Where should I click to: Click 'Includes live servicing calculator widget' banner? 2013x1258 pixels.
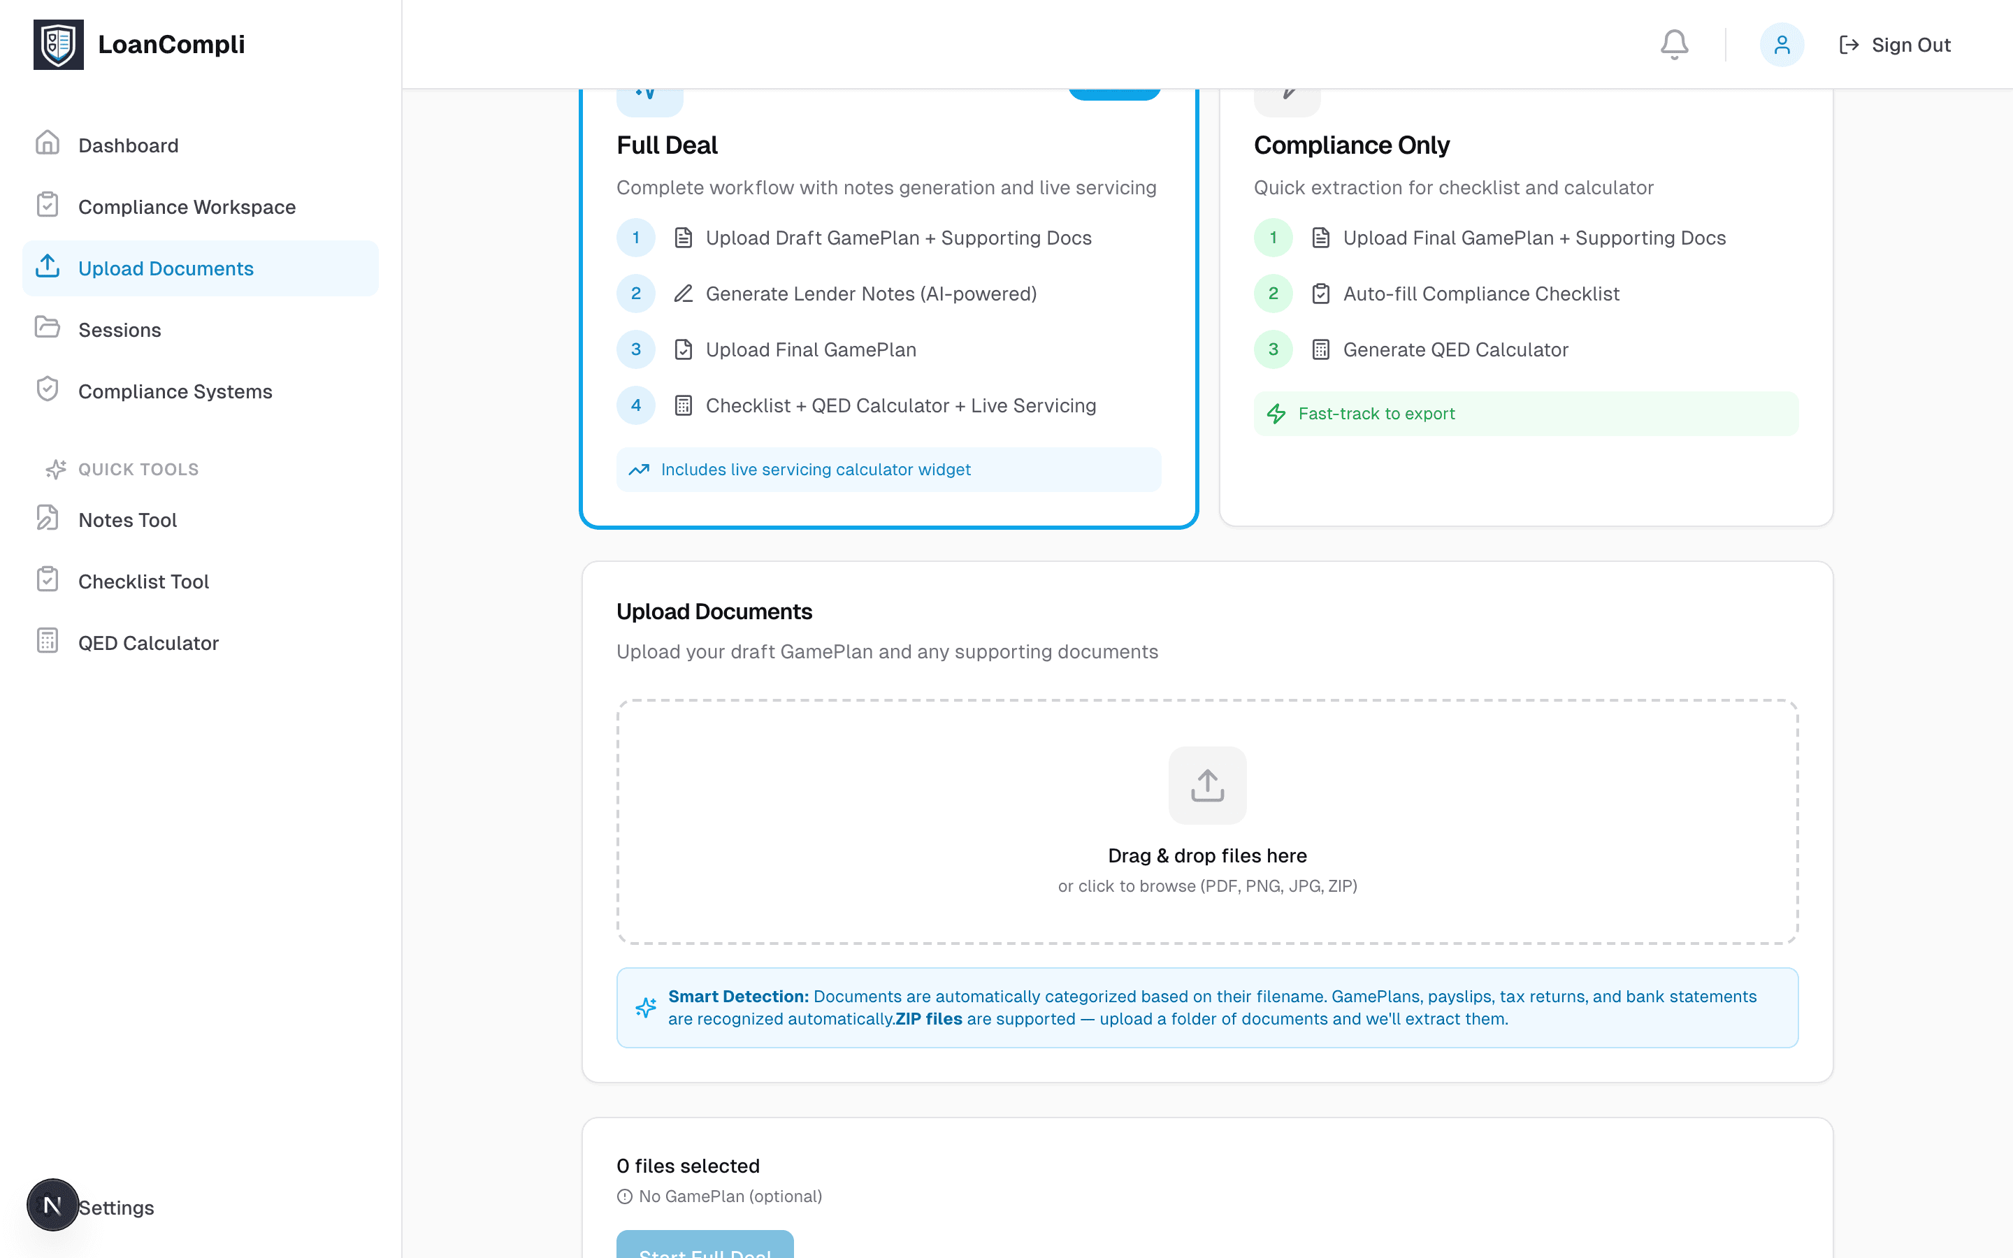(x=888, y=470)
